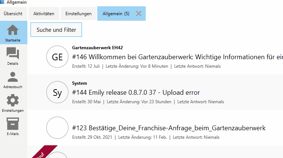Select the Allgemein (5) tab label
Image resolution: width=283 pixels, height=158 pixels.
(116, 14)
